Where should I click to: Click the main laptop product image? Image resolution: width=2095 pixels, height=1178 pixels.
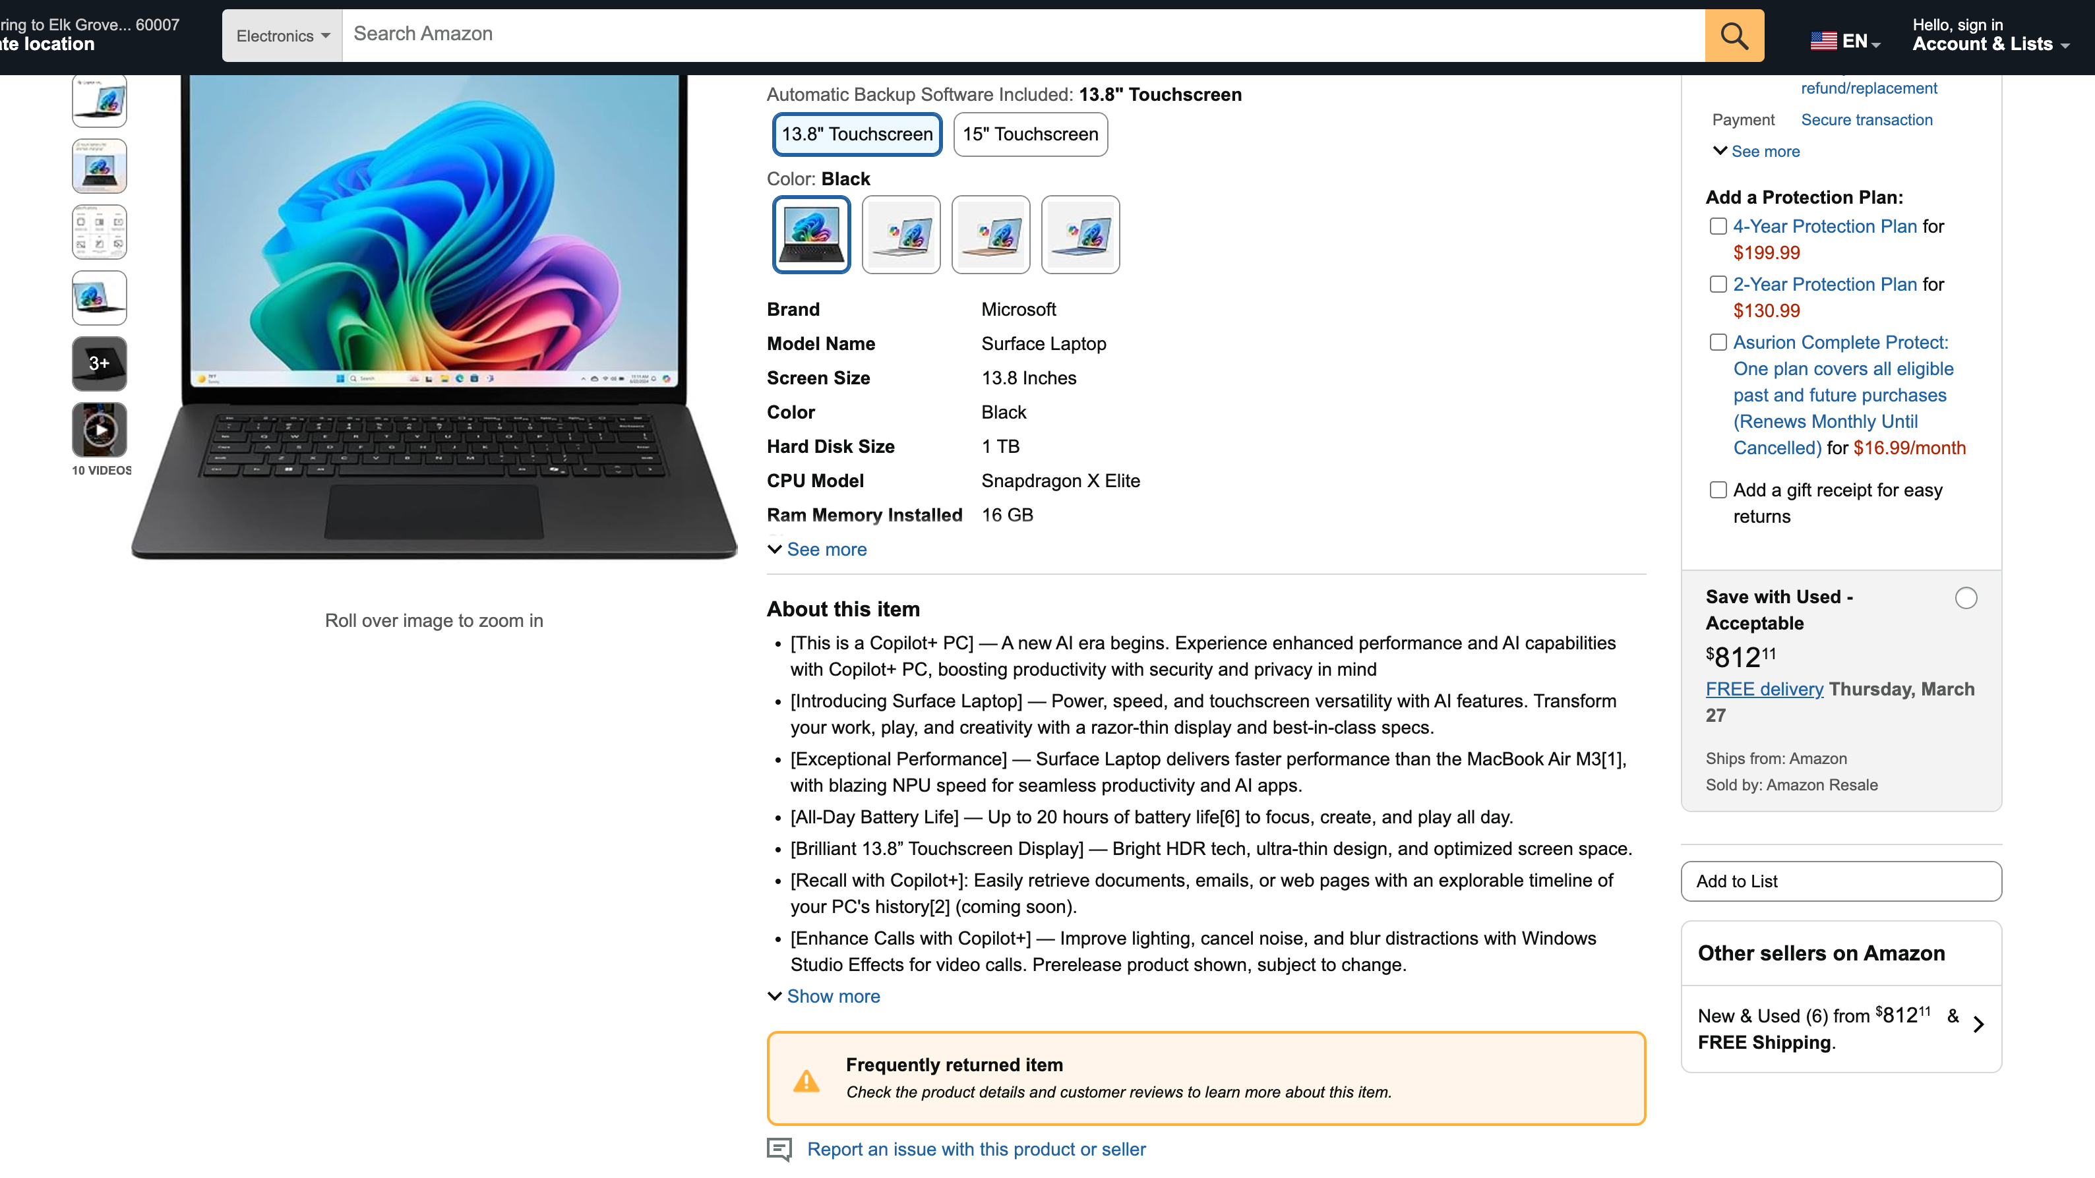pos(435,317)
